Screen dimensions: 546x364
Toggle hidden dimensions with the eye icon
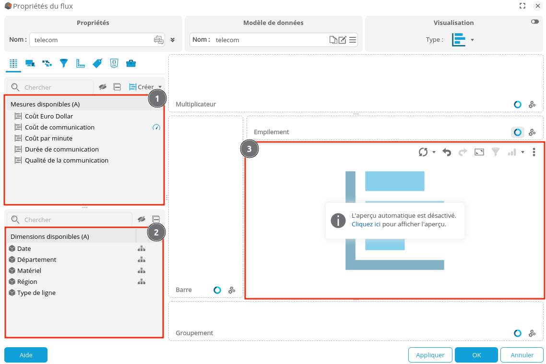[141, 219]
